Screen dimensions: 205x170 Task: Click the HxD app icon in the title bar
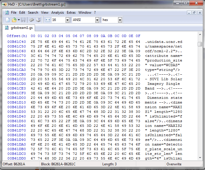[x=4, y=4]
